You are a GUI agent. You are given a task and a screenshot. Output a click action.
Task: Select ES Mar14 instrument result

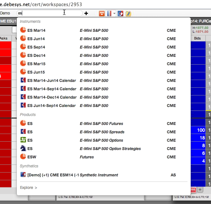point(104,30)
